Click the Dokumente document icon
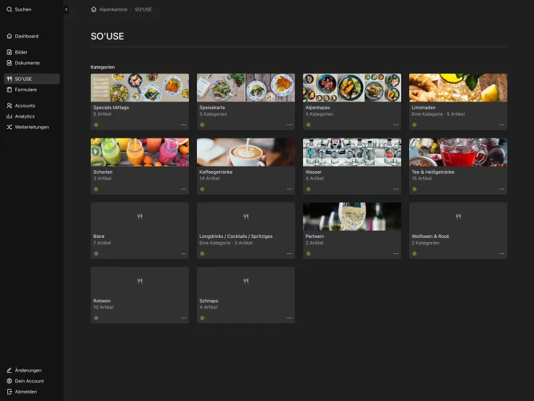Screen dimensions: 534x401 (9, 63)
